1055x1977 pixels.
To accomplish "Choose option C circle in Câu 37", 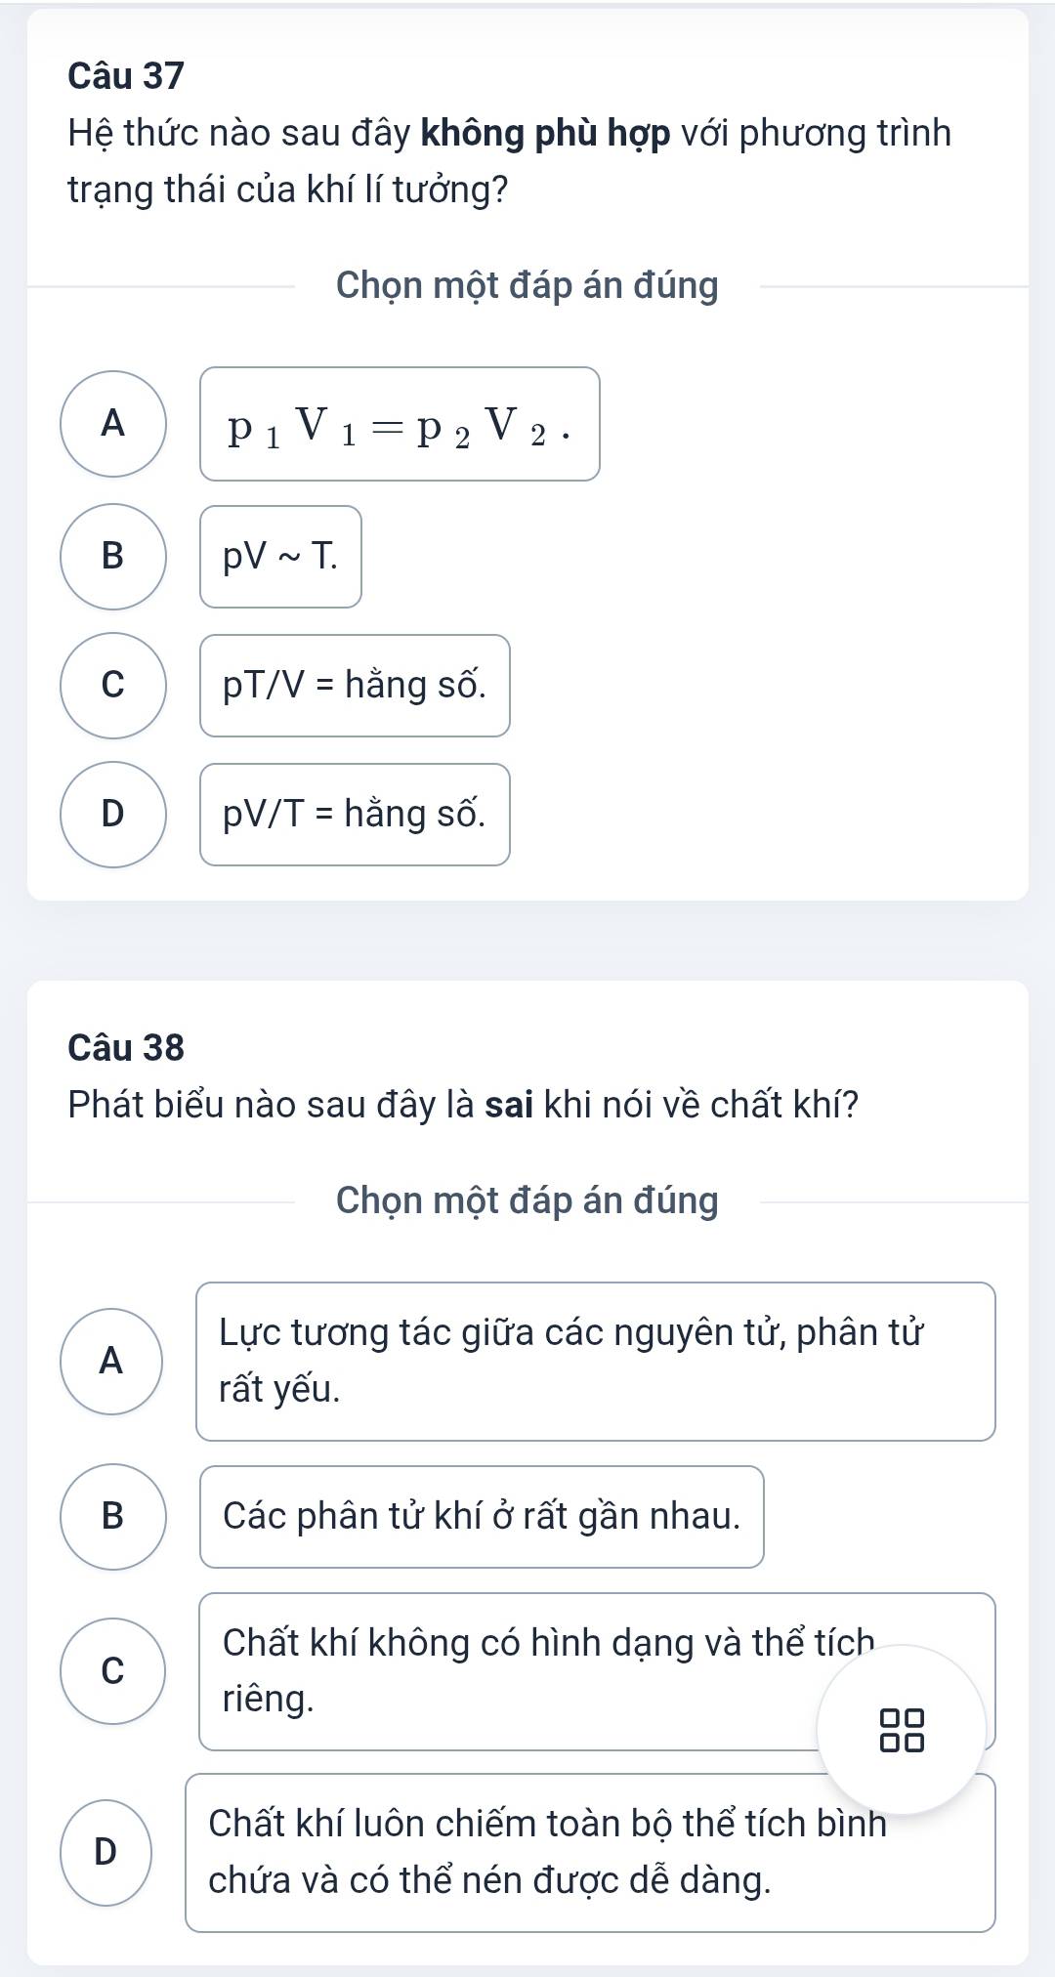I will pyautogui.click(x=113, y=686).
